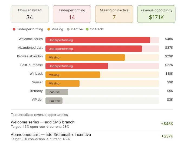Open Welcome series — add SMS branch
Viewport: 184px width, 144px height.
click(x=42, y=122)
